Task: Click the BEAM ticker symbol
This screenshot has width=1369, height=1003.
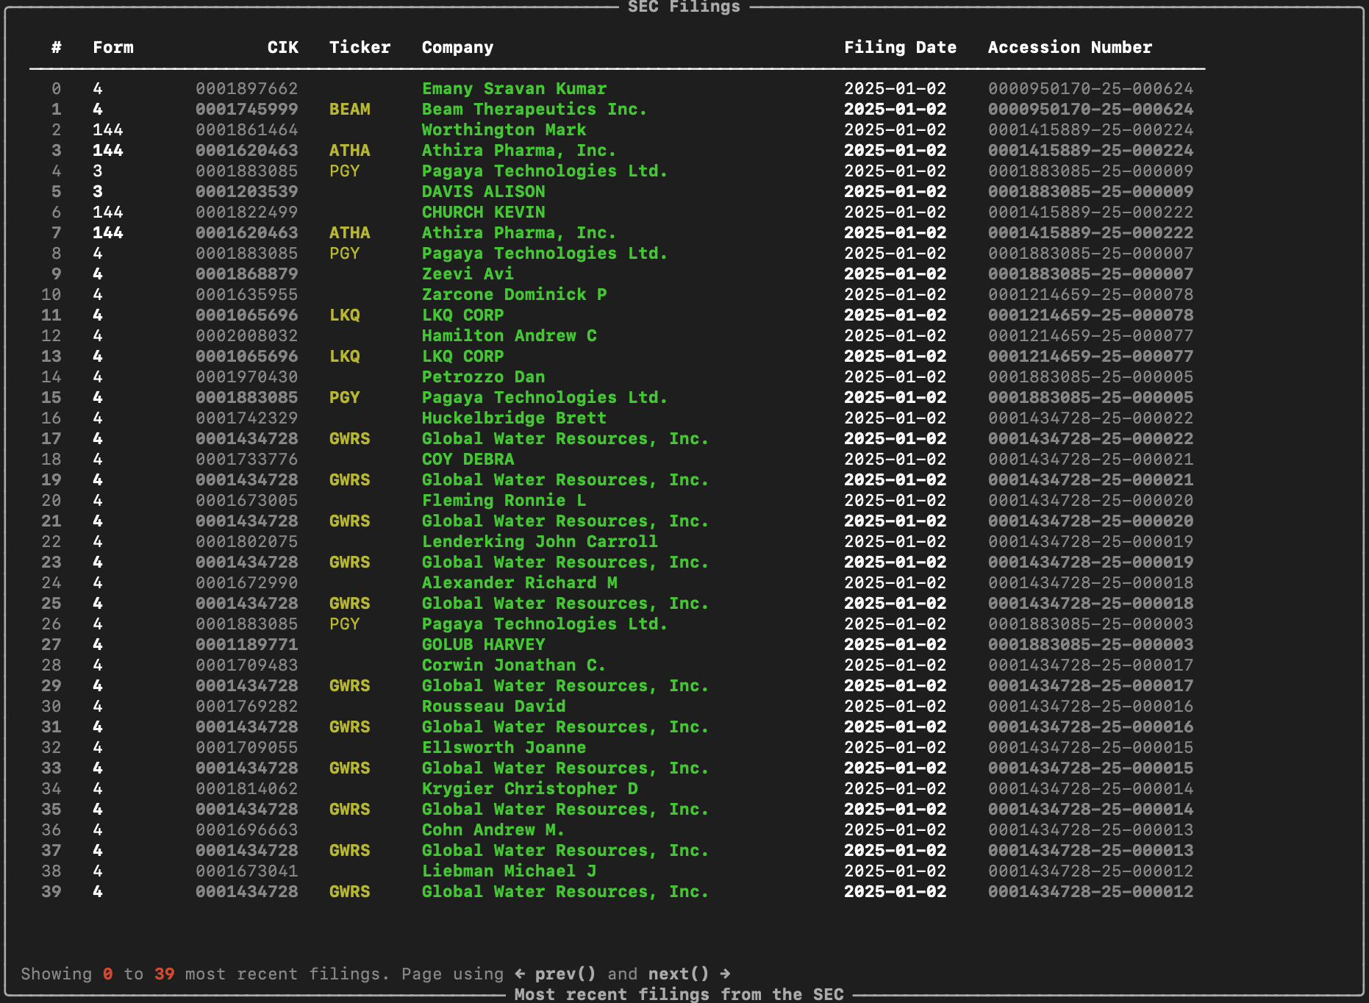Action: [x=349, y=109]
